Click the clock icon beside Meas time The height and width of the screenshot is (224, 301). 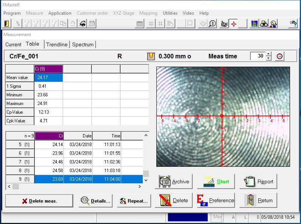click(x=280, y=56)
